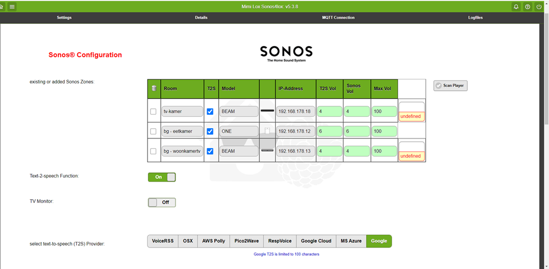The width and height of the screenshot is (549, 269).
Task: Click the Max Vol field for bg - eetkamer
Action: pos(384,131)
